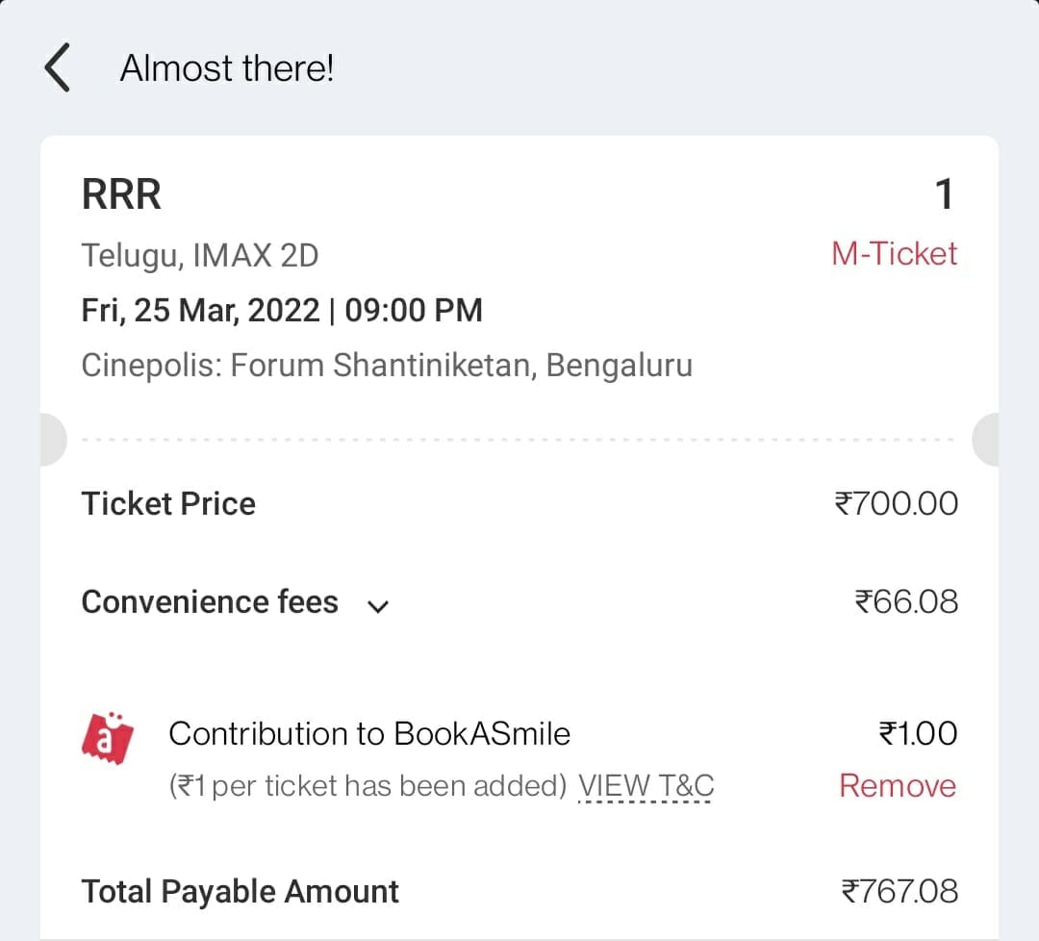
Task: Collapse the Convenience fees chevron
Action: tap(378, 605)
